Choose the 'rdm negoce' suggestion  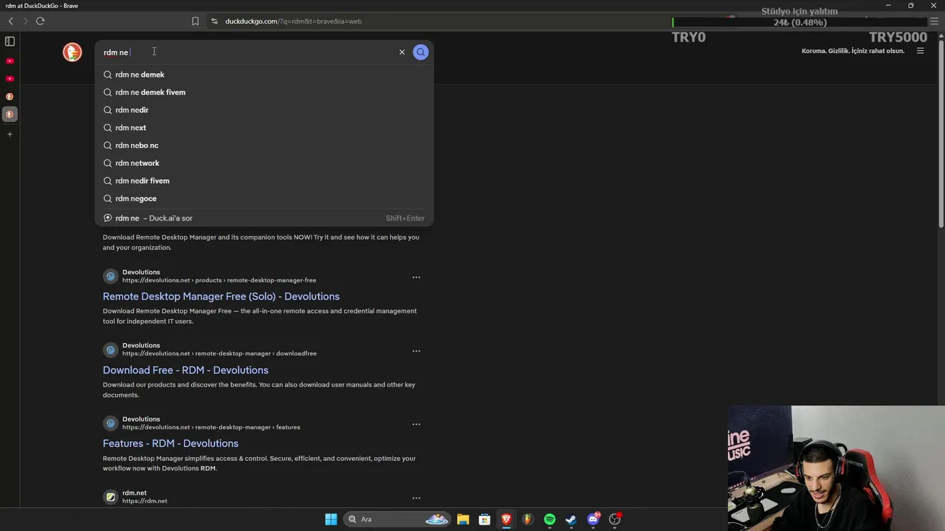264,198
